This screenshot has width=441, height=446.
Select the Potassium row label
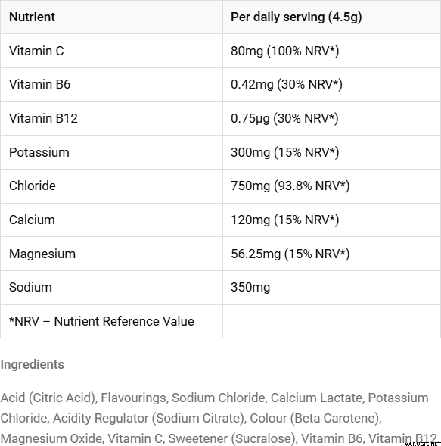coord(39,152)
